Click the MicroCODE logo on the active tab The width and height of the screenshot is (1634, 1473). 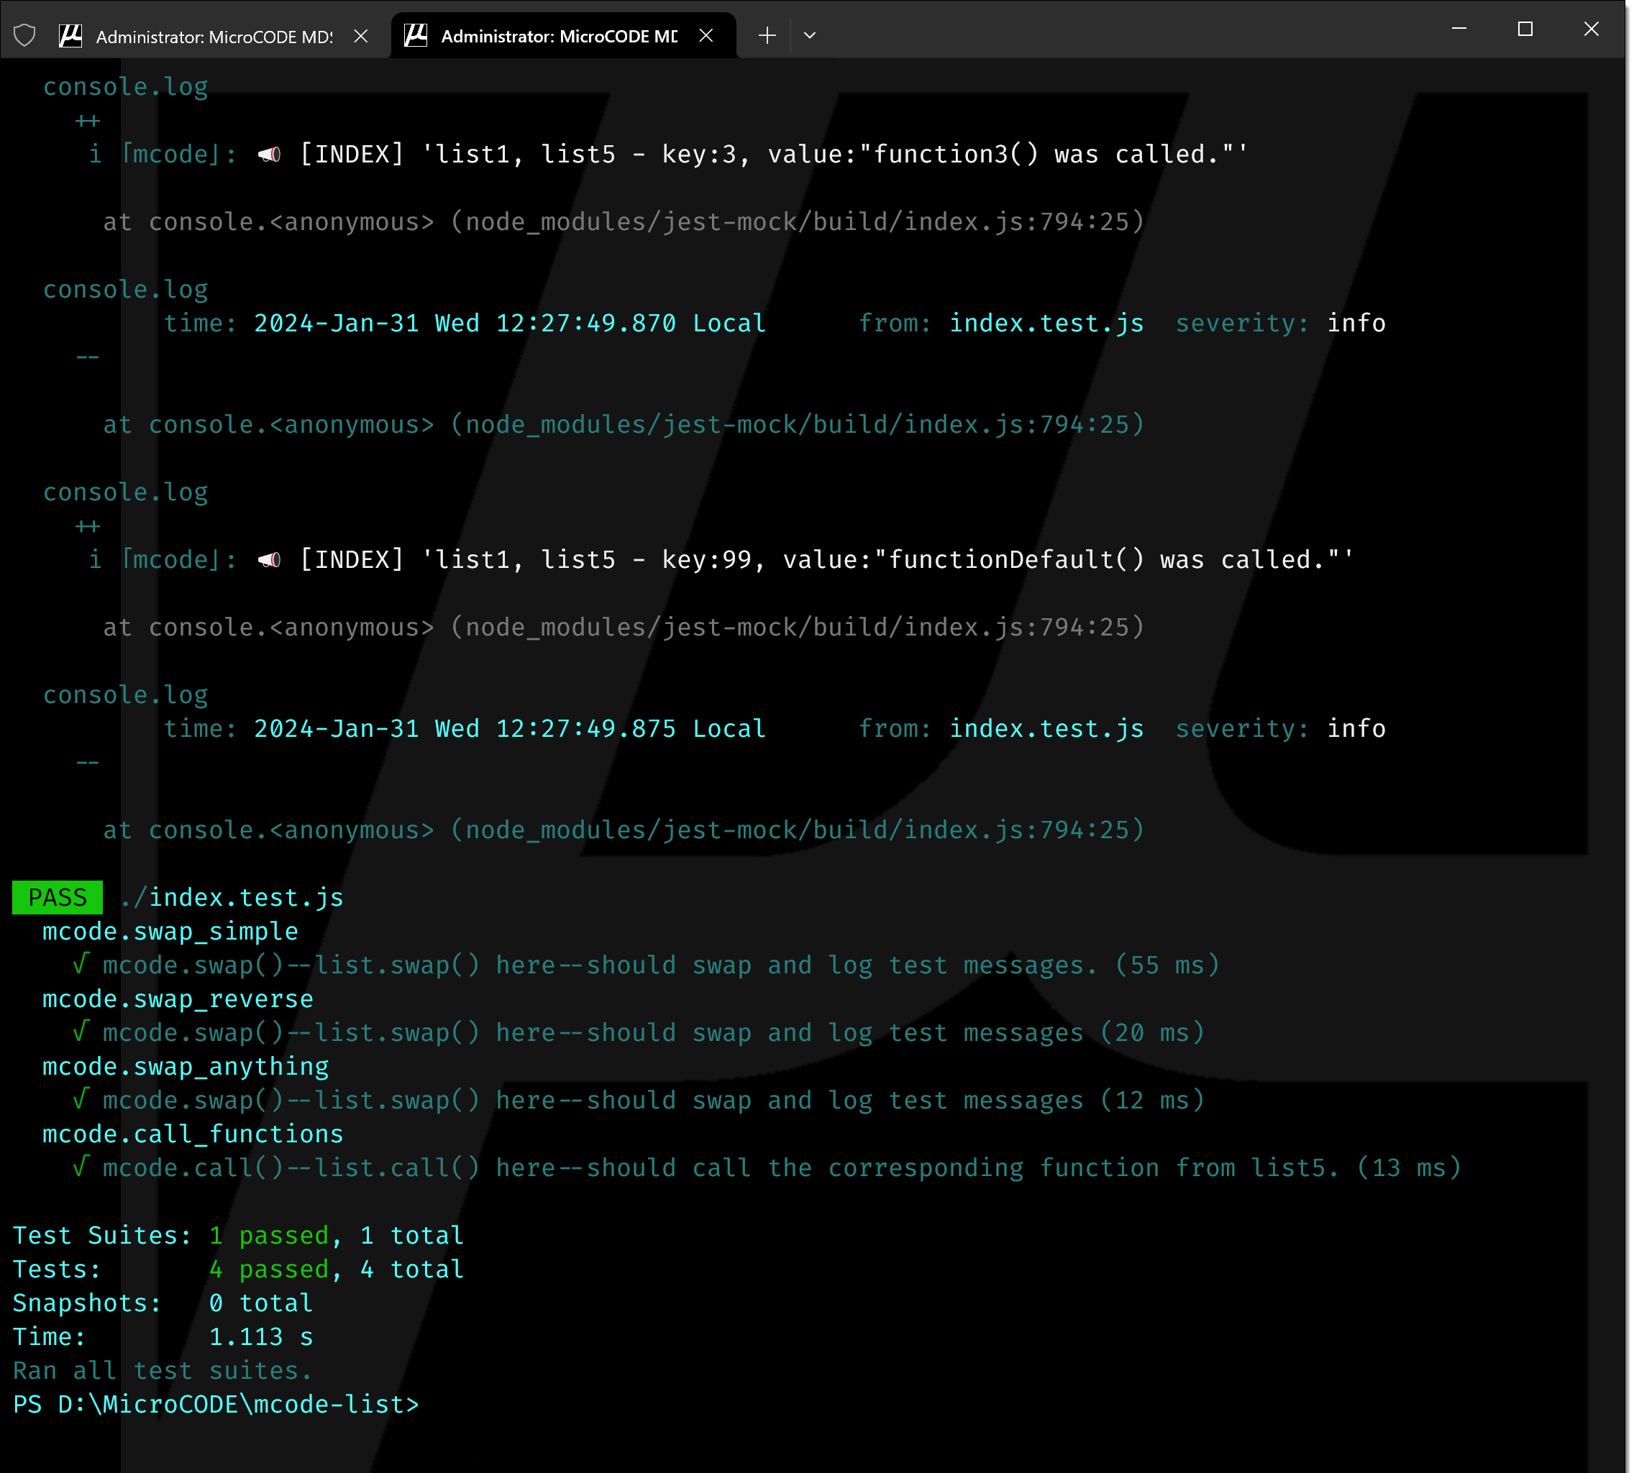[416, 36]
